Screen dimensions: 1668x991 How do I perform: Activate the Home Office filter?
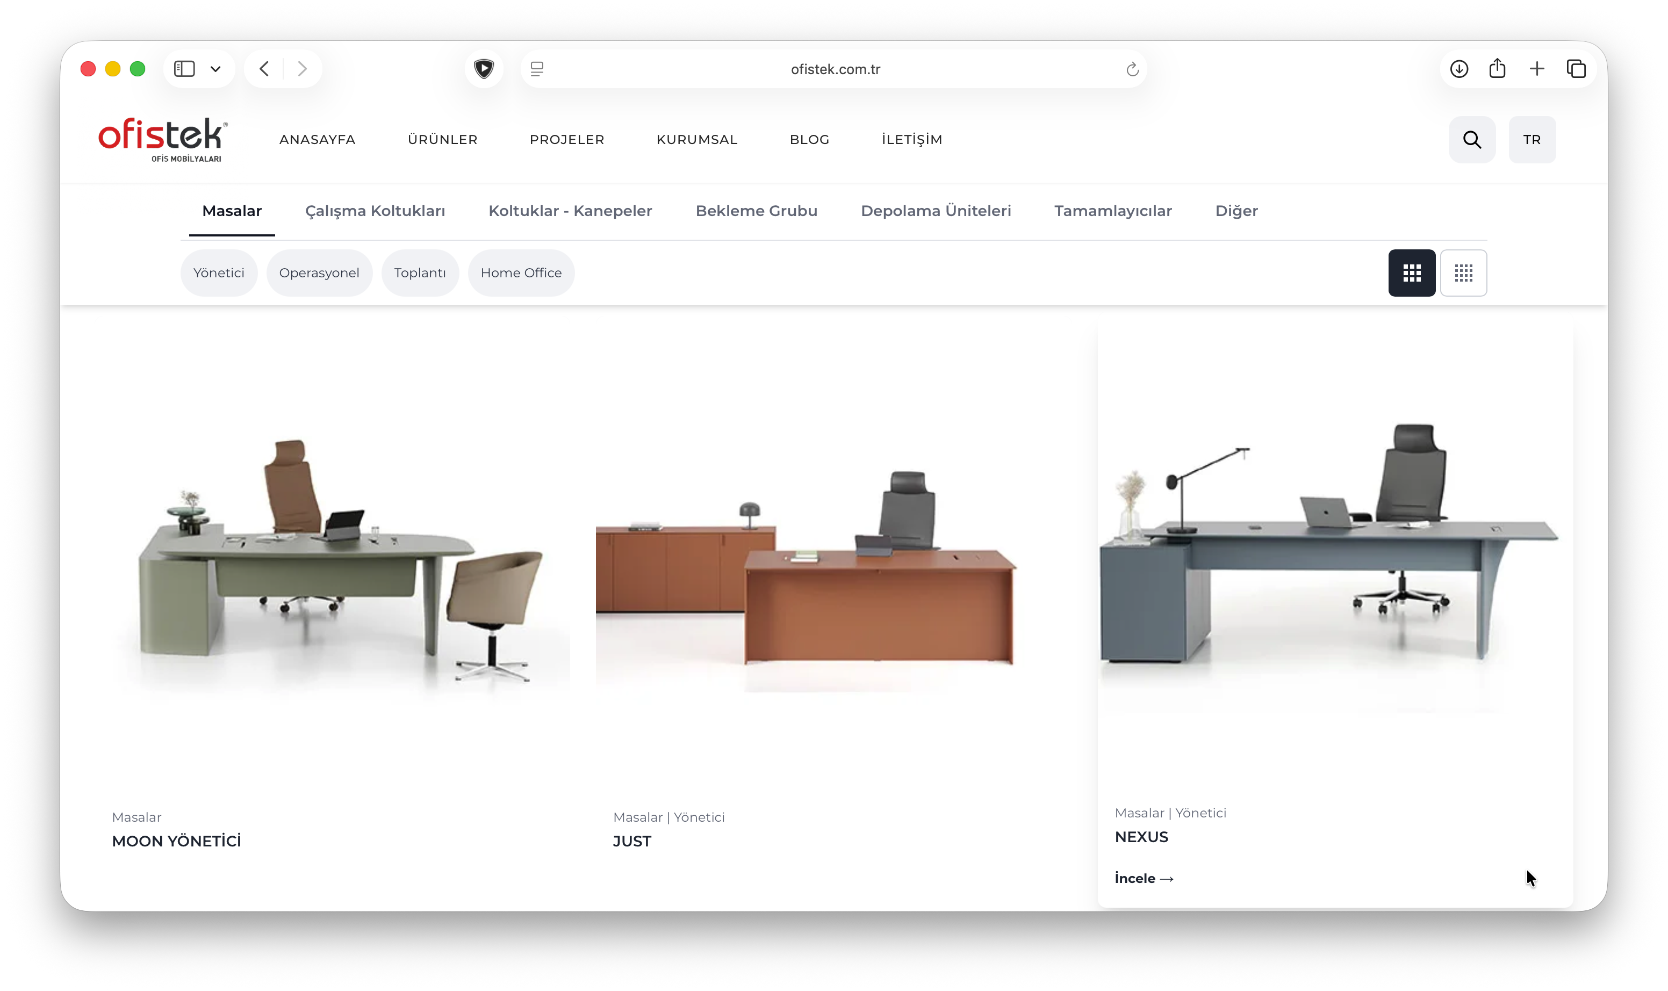[521, 272]
